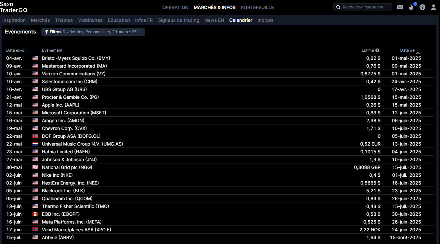Click the US flag beside Bristol-Myers Squibb
This screenshot has height=244, width=440.
pos(35,58)
